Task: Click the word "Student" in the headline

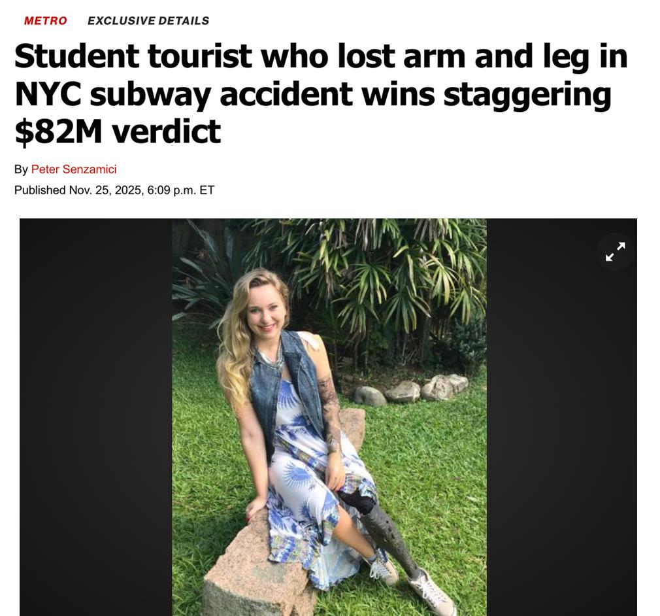Action: coord(77,56)
